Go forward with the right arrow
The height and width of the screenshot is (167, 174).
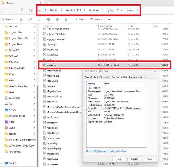(x=12, y=10)
